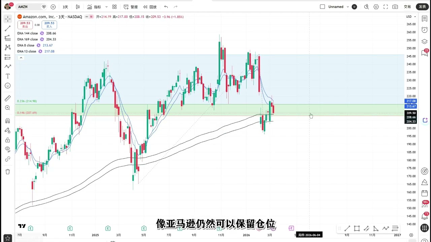Screen dimensions: 431x242
Task: Open the link drawings tool
Action: 7,159
